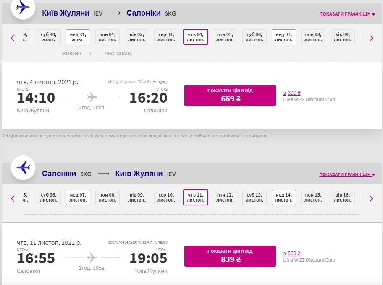Click plane icon between 14:10 and 16:20
This screenshot has height=285, width=383.
pos(92,97)
